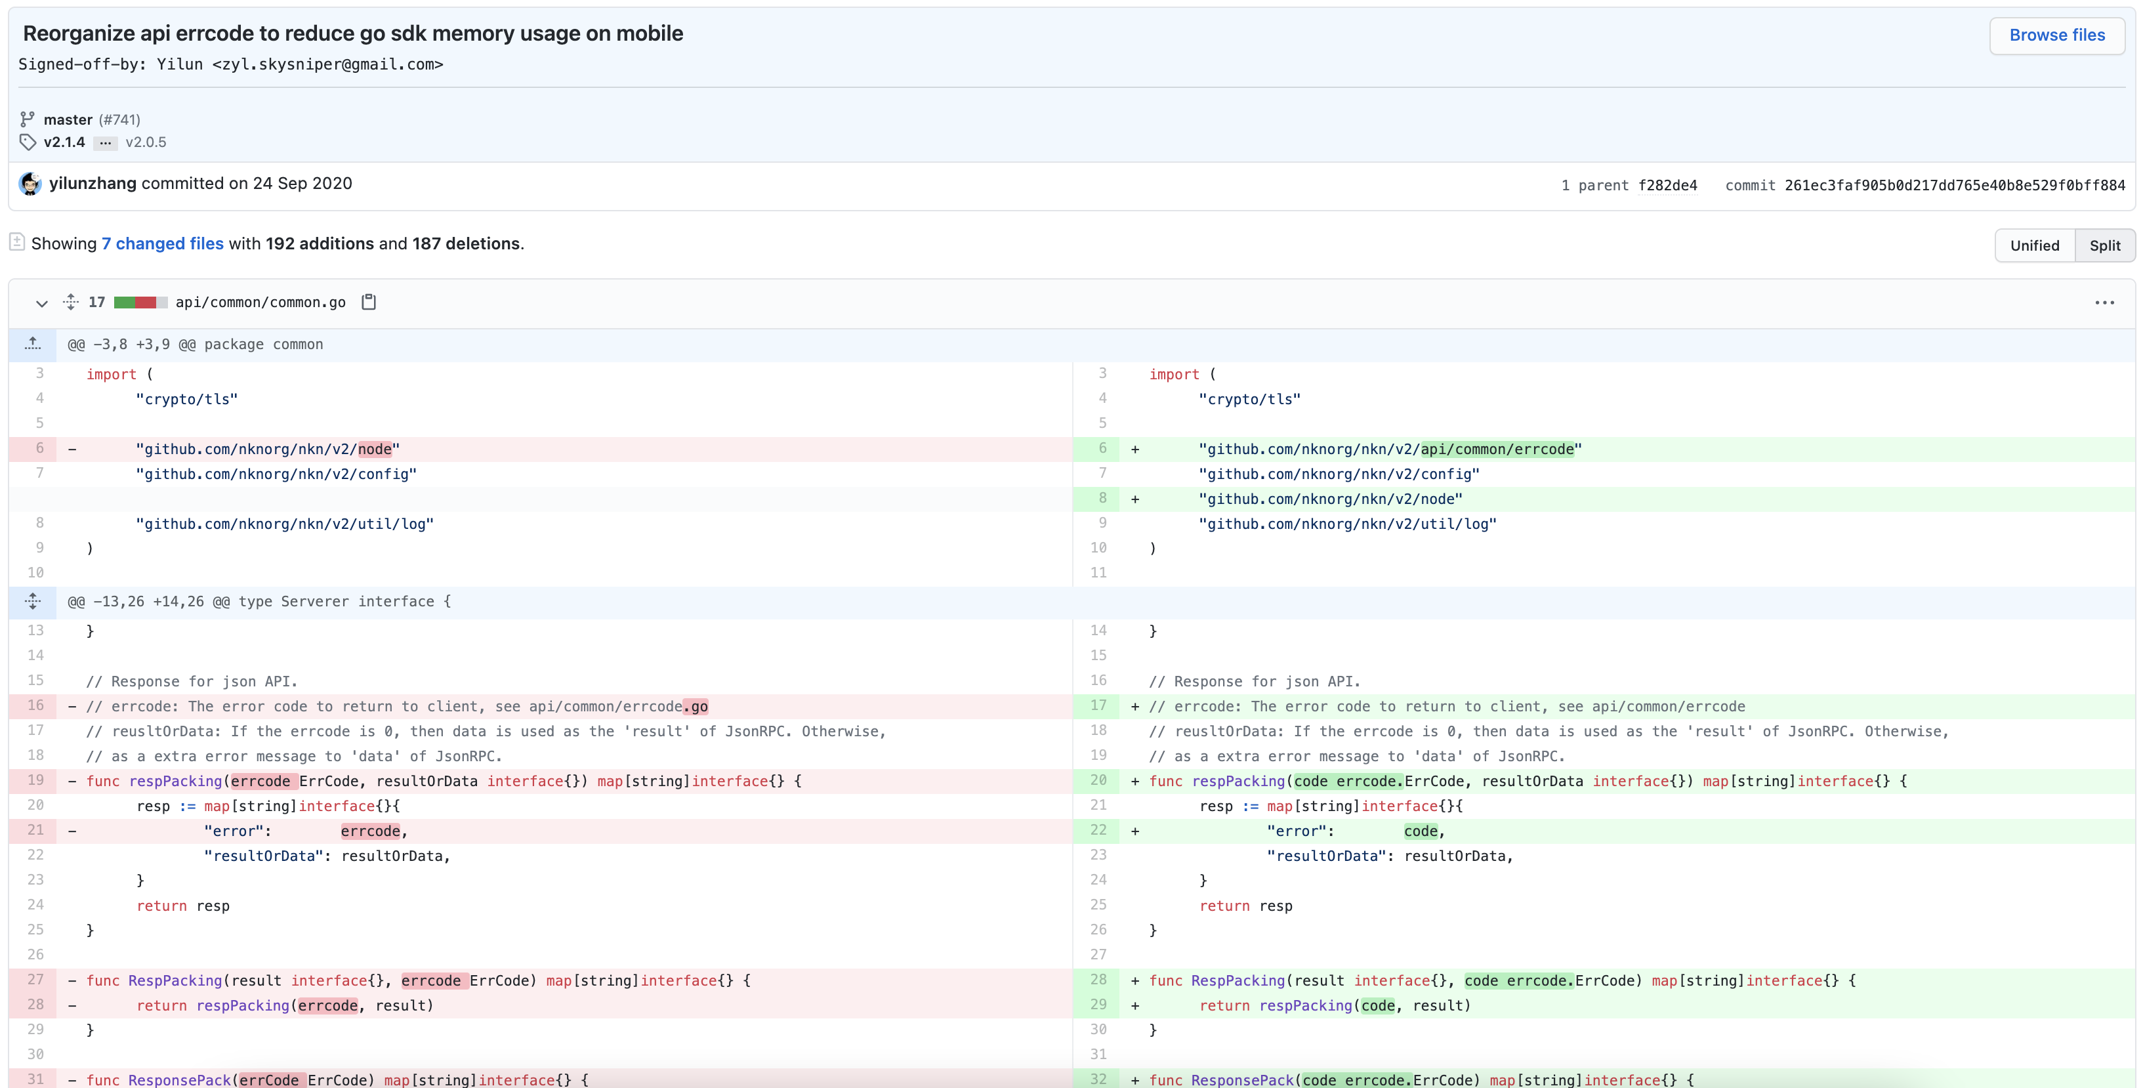Expand lines at type Serverer interface hunk
Screen dimensions: 2143x1088
[x=32, y=601]
